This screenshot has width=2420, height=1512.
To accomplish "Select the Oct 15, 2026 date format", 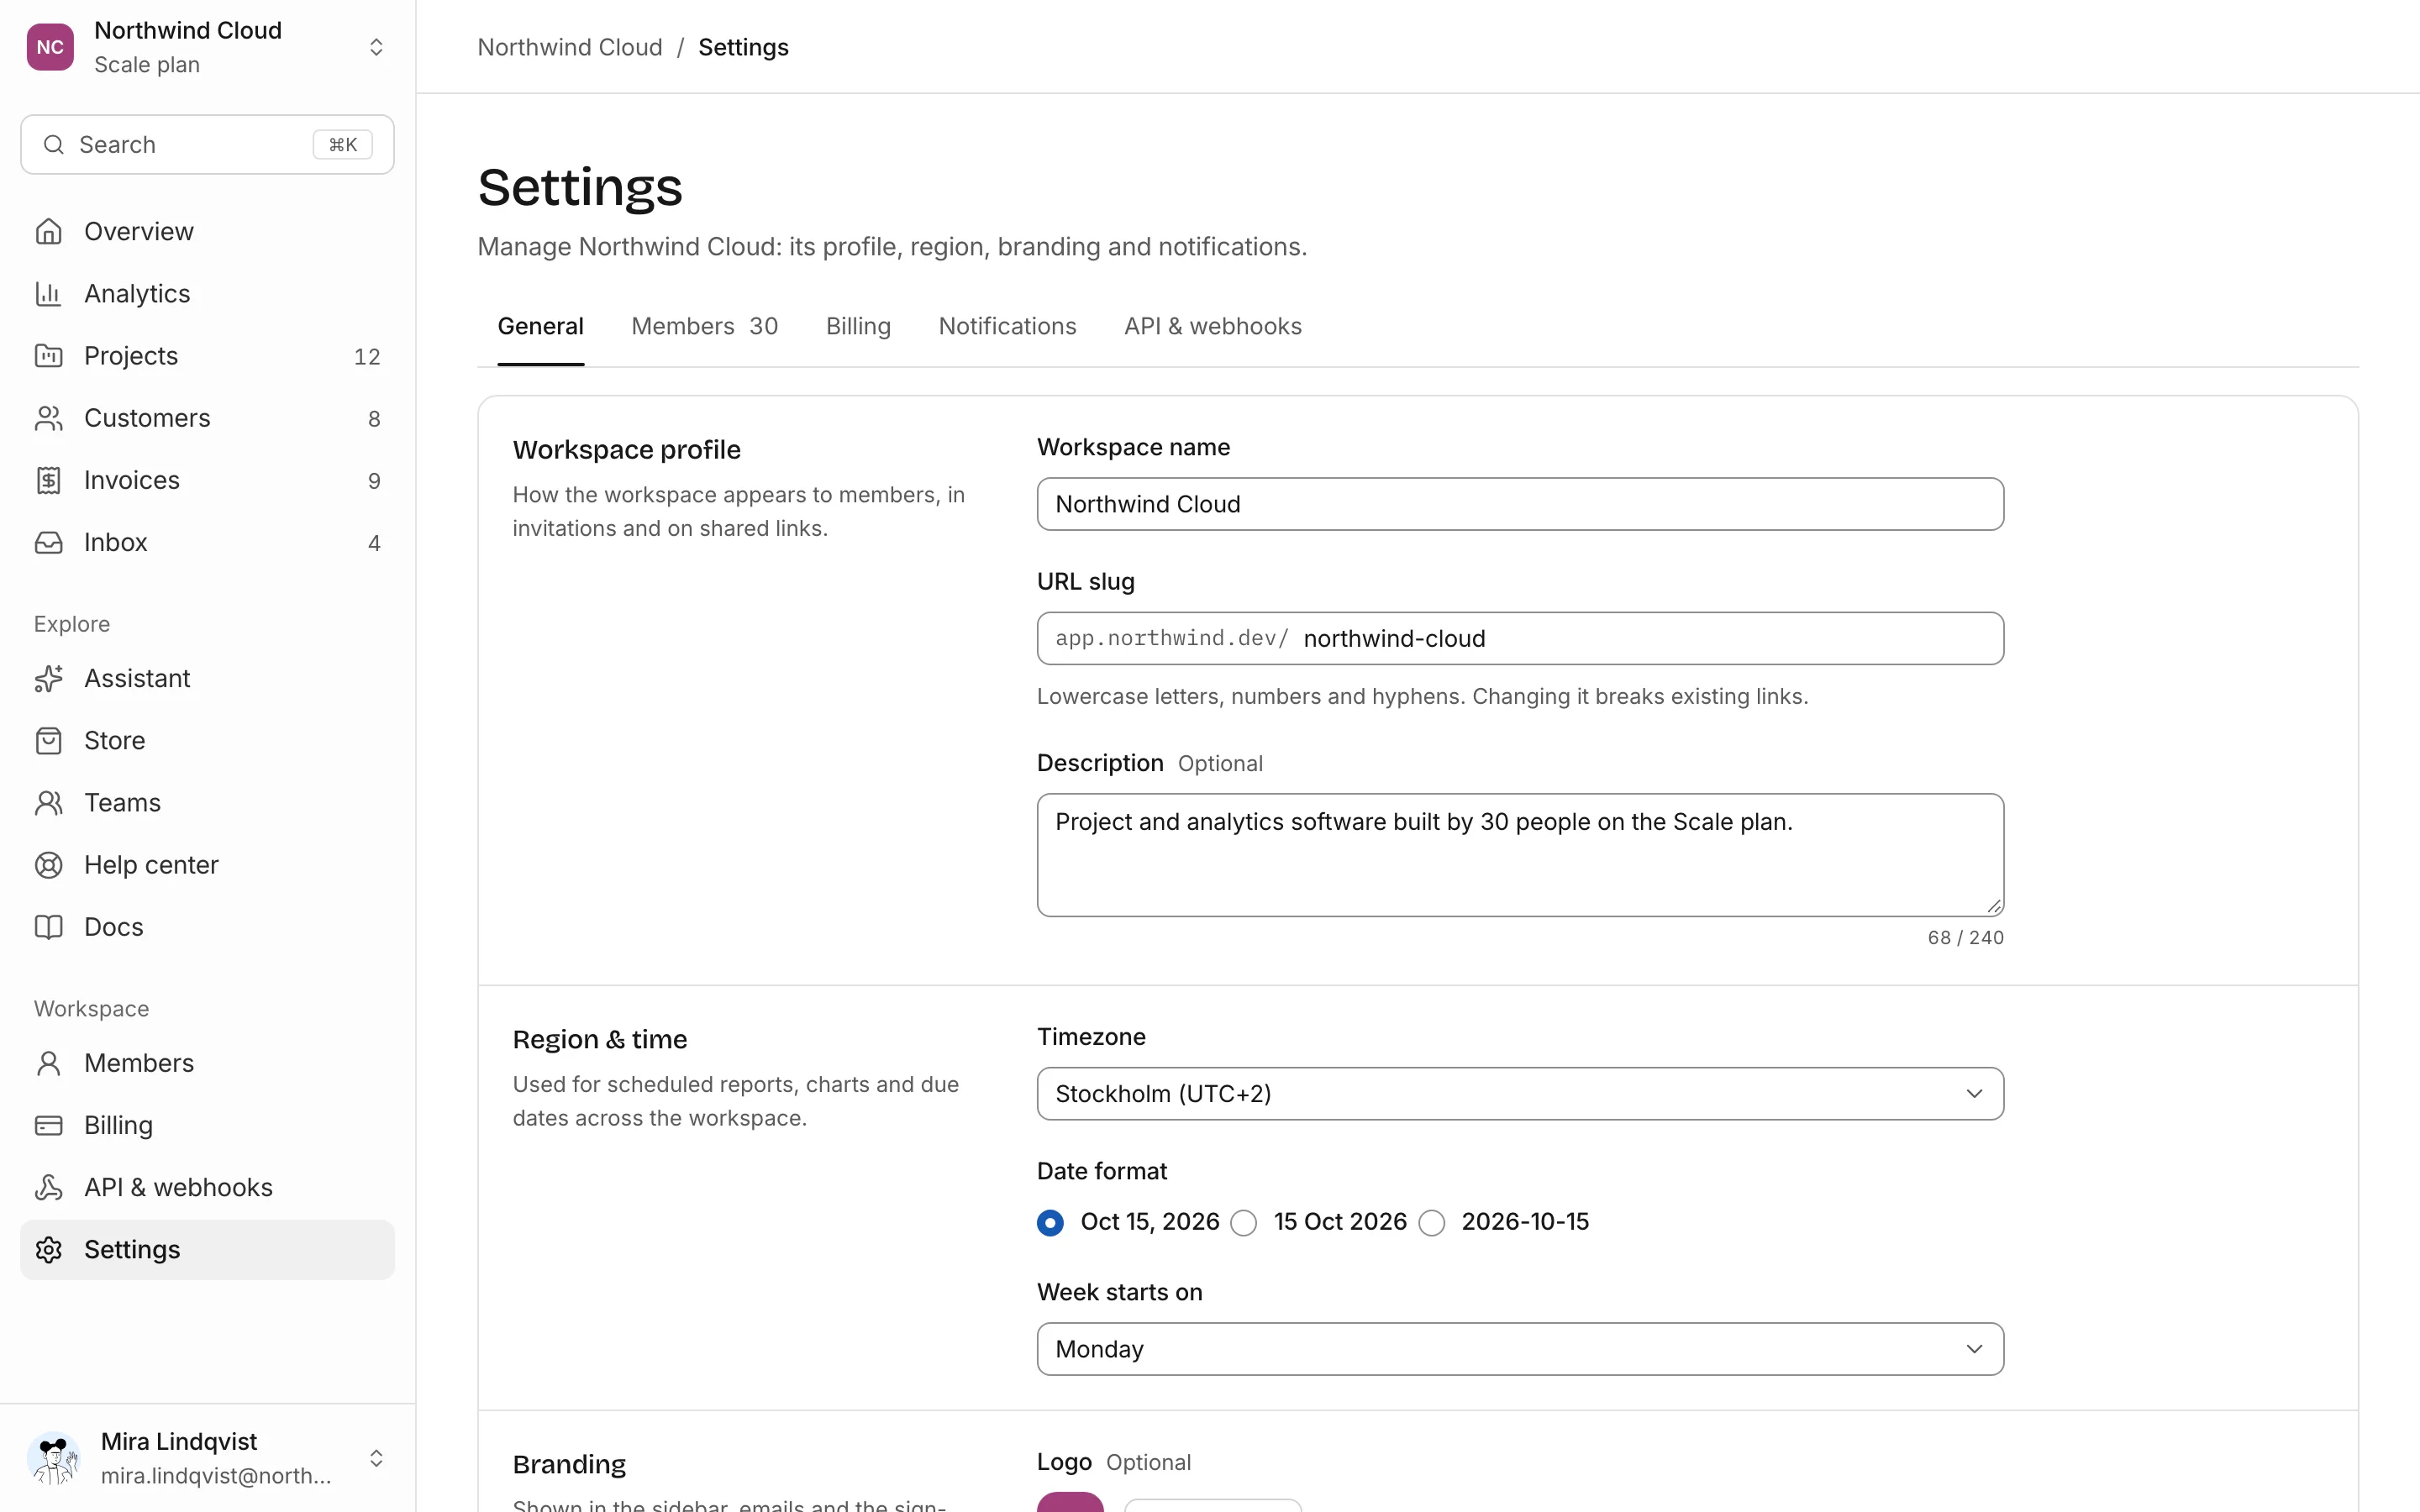I will tap(1050, 1223).
